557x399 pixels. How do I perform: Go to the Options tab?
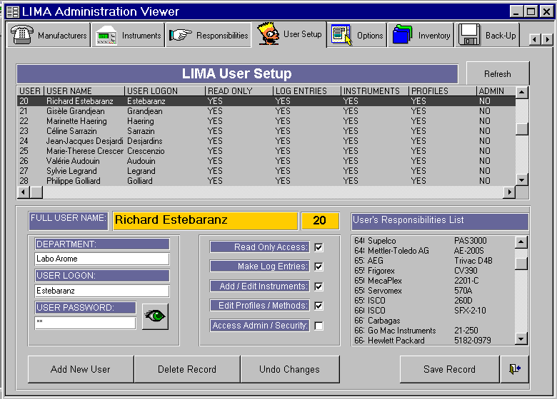356,35
